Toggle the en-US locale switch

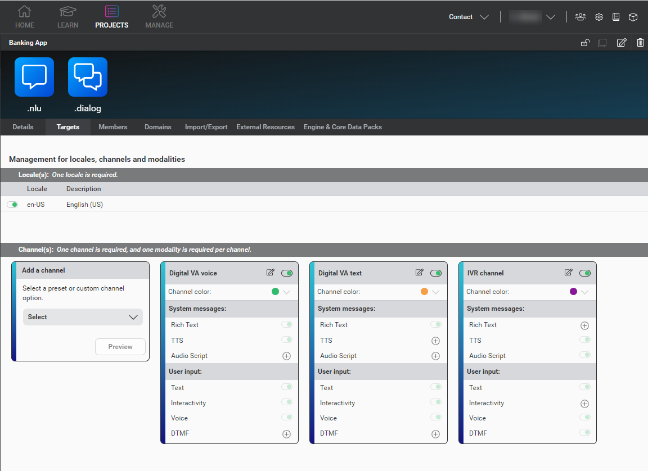(12, 205)
